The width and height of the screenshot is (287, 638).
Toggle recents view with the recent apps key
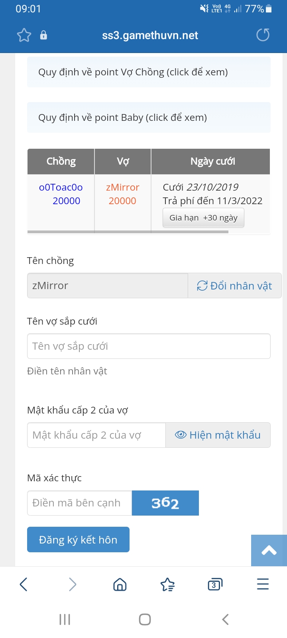coord(65,619)
